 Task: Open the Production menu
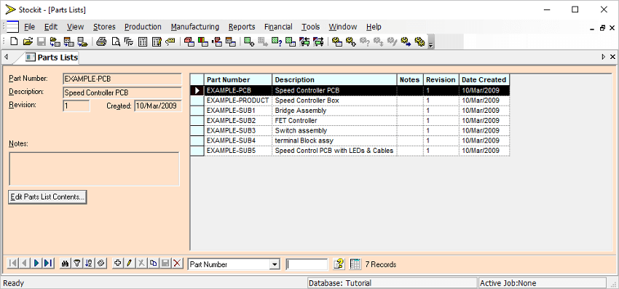(143, 27)
